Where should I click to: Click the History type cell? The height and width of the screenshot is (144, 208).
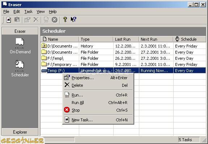click(87, 46)
